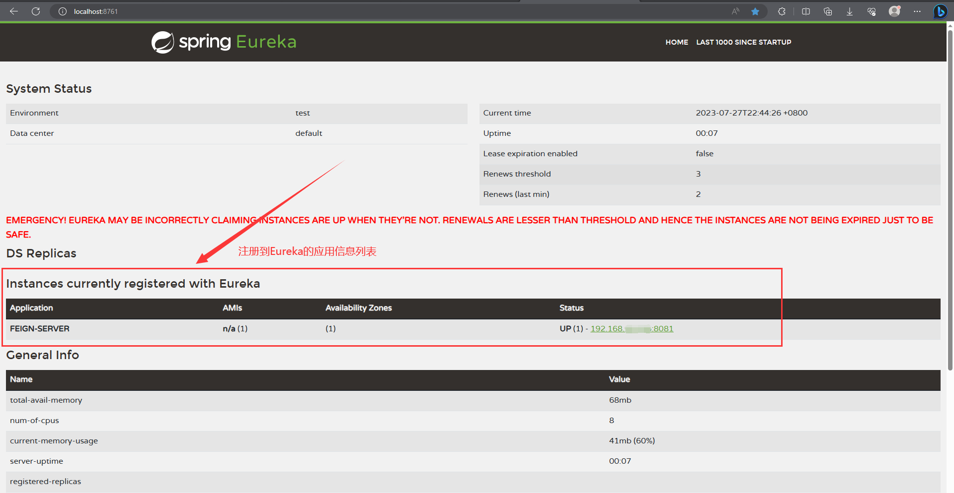Click the scrollbar up arrow
The image size is (954, 493).
(x=950, y=26)
